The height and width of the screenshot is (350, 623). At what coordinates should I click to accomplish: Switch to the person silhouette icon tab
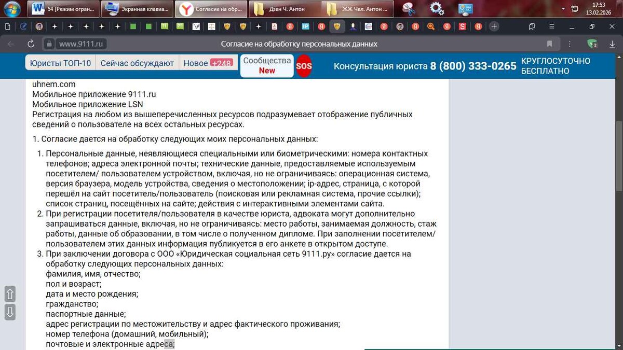353,26
